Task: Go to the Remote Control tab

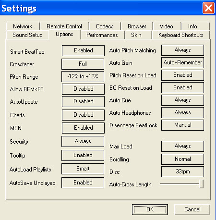Action: click(64, 26)
